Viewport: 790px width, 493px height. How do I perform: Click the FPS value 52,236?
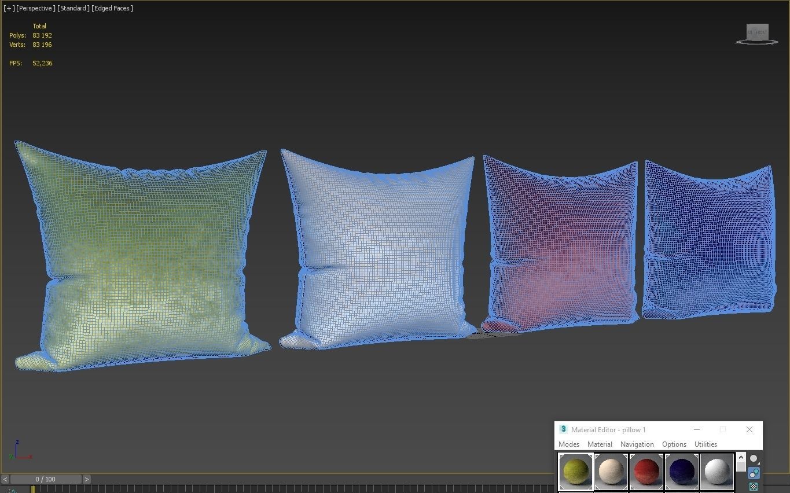tap(43, 63)
